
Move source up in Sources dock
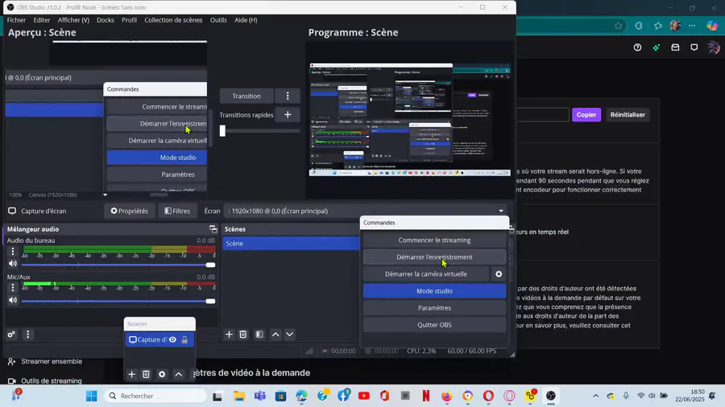[x=179, y=374]
